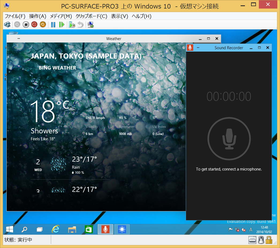Open the 操作(A) menu

[38, 16]
